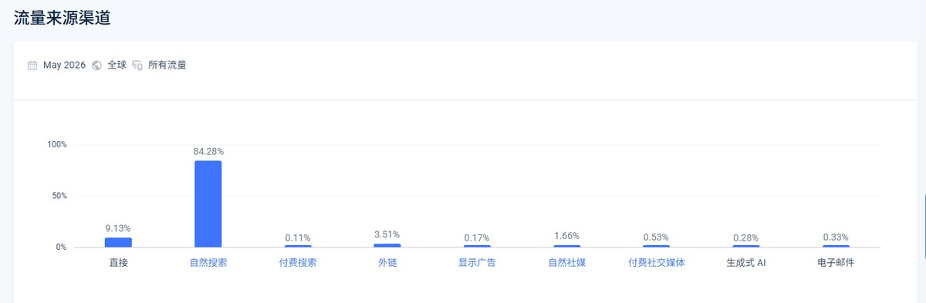Click the 流量来源渠道 heading
The image size is (926, 303).
[x=62, y=18]
